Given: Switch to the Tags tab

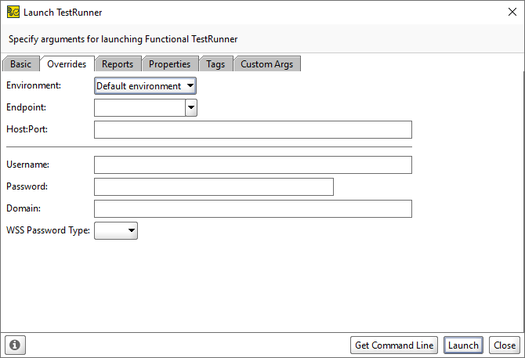Looking at the screenshot, I should click(x=215, y=64).
